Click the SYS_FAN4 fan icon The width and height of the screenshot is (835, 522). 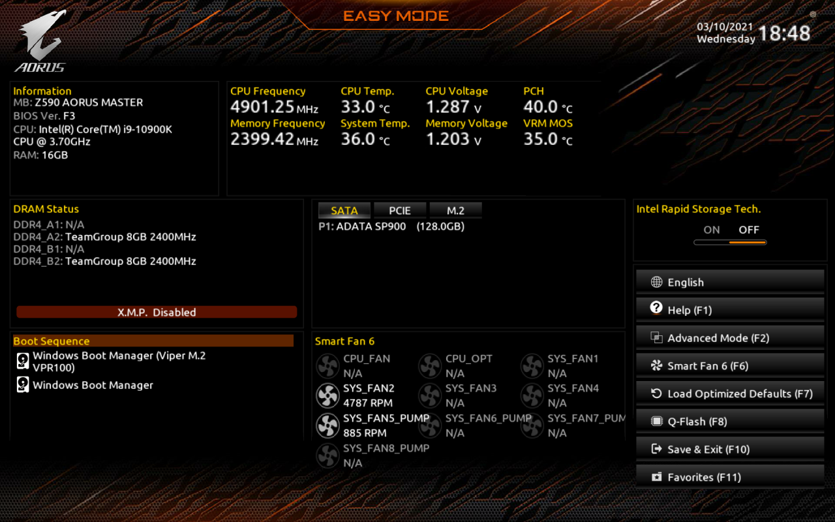click(x=532, y=395)
